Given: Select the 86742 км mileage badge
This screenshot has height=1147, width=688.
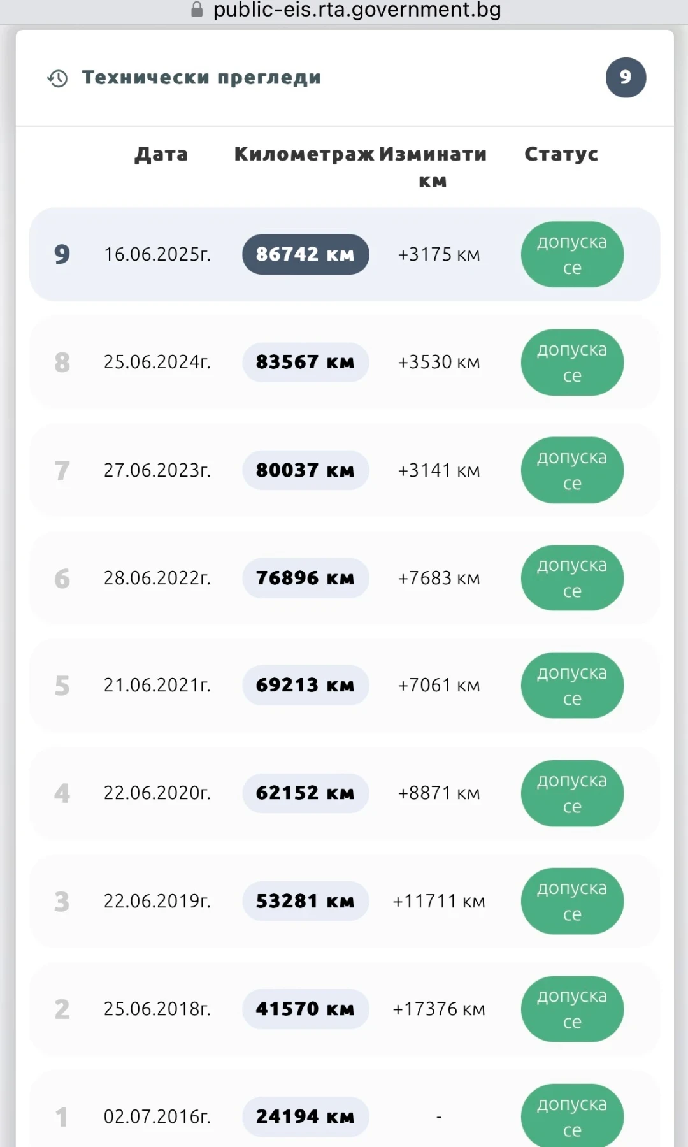Looking at the screenshot, I should coord(305,254).
